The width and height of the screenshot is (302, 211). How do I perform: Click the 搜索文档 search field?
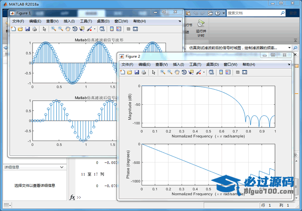[x=253, y=13]
